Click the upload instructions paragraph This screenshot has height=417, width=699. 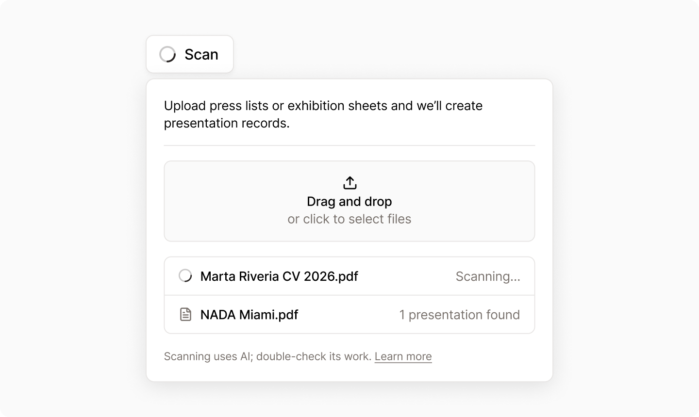[x=323, y=114]
